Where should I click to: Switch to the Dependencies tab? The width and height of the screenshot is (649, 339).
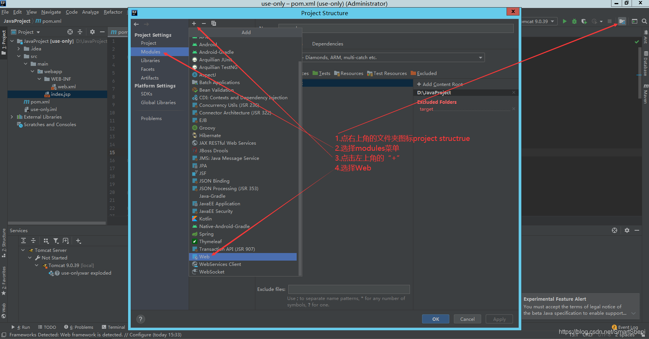point(327,44)
